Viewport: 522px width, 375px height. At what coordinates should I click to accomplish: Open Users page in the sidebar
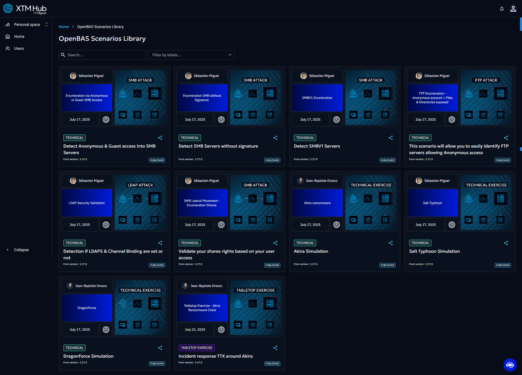point(19,48)
